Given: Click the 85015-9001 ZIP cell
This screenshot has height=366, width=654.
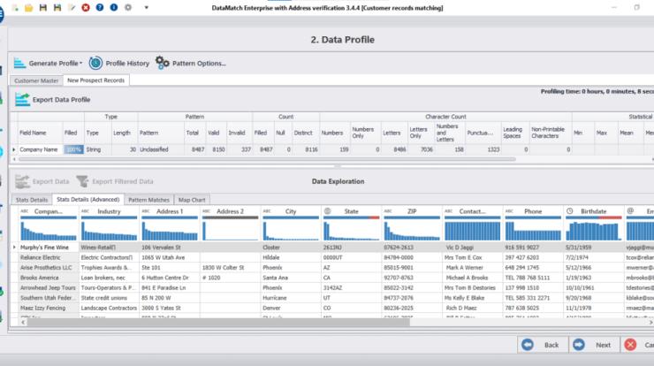Looking at the screenshot, I should click(x=412, y=268).
